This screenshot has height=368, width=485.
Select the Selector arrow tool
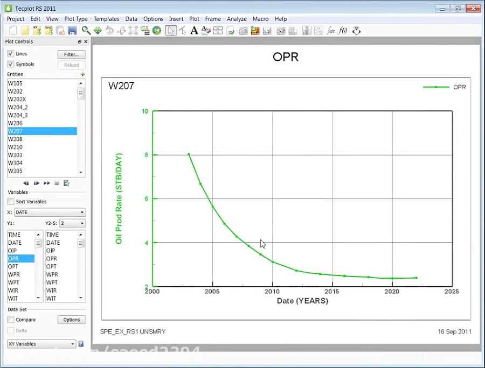click(171, 31)
